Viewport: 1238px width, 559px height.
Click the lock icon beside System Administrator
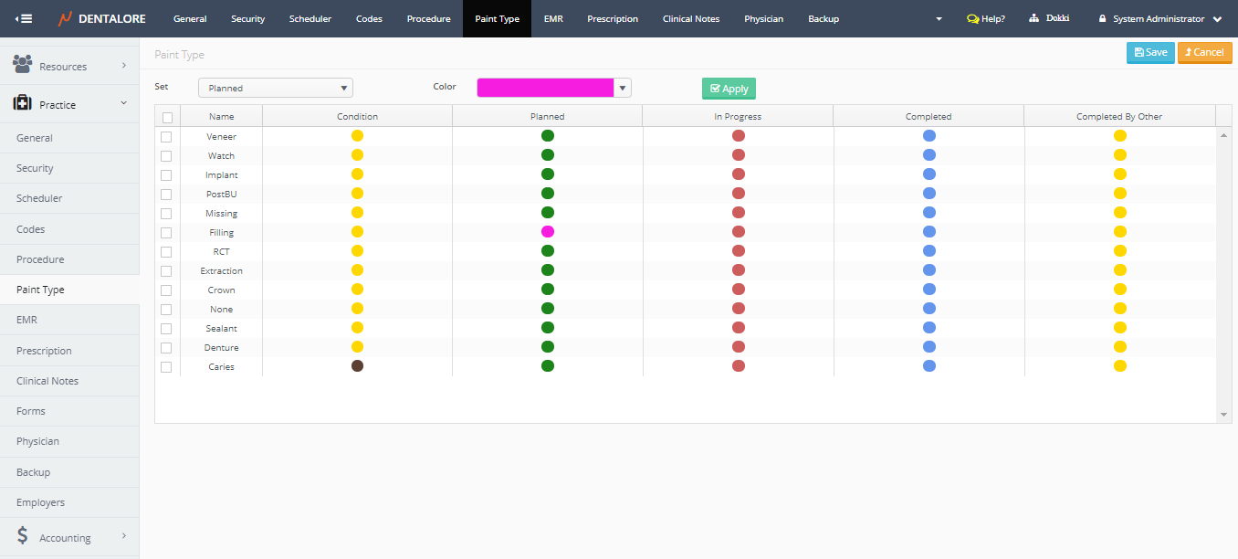[1103, 18]
